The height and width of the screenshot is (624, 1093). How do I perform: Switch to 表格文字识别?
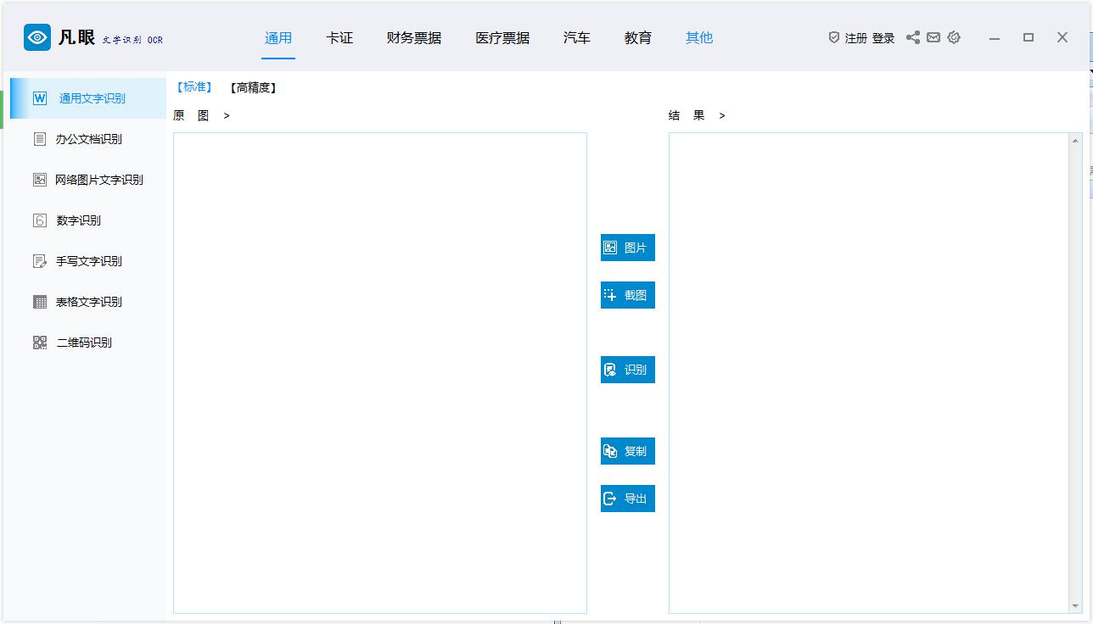(x=88, y=302)
